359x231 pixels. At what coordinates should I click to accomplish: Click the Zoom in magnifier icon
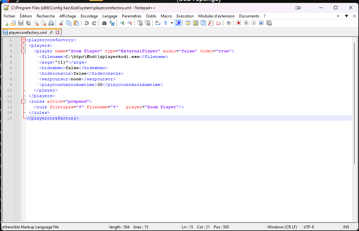pyautogui.click(x=122, y=23)
